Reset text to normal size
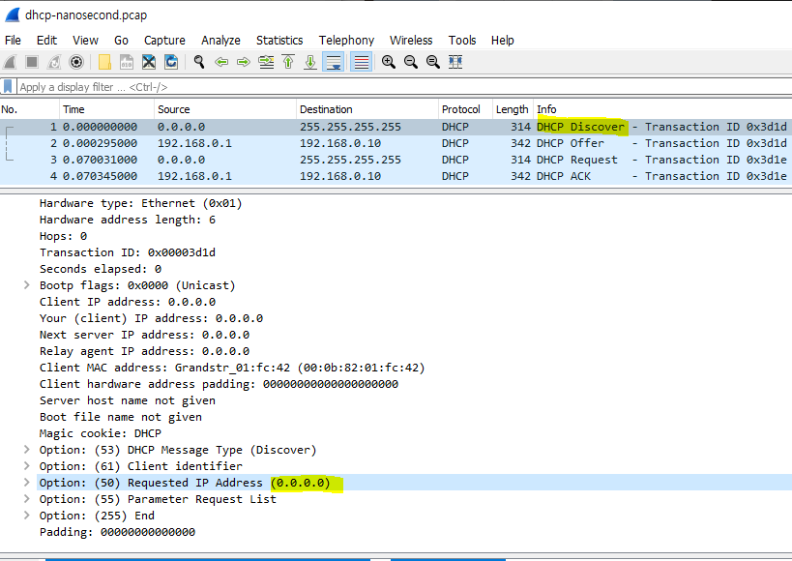Image resolution: width=792 pixels, height=561 pixels. coord(433,62)
